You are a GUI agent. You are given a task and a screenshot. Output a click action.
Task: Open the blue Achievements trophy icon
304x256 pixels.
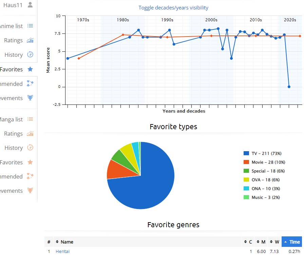pyautogui.click(x=30, y=98)
